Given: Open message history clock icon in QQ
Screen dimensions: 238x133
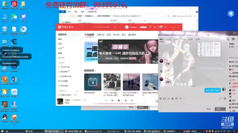Looking at the screenshot, I should point(225,99).
